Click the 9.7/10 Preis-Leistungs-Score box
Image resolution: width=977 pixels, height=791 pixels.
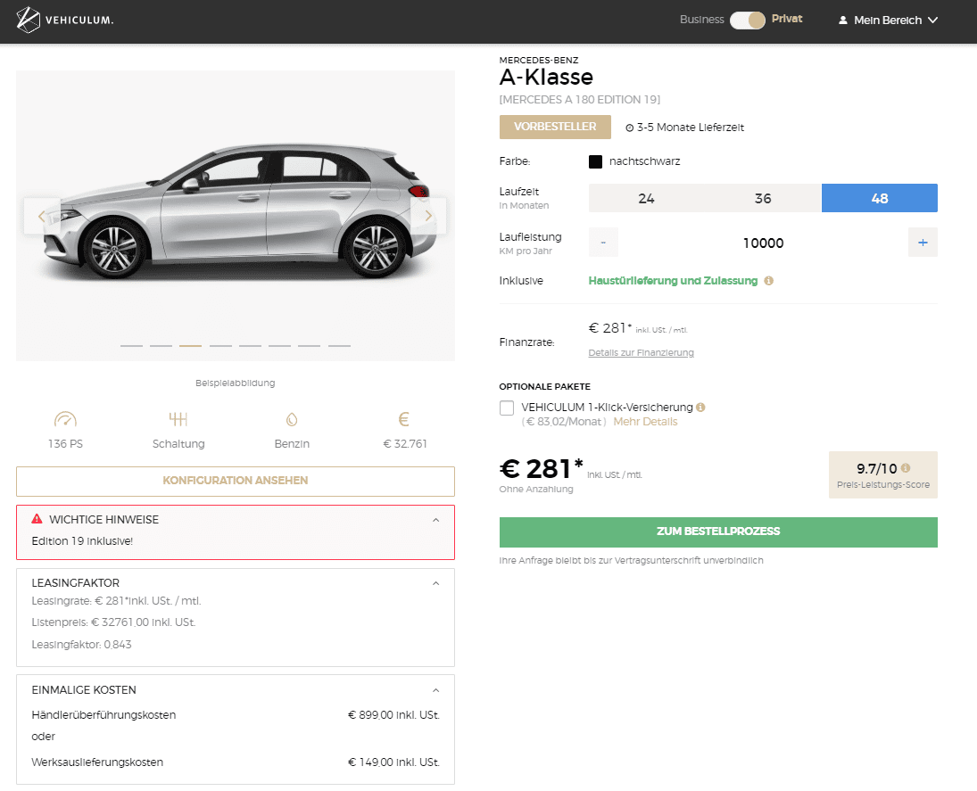883,474
